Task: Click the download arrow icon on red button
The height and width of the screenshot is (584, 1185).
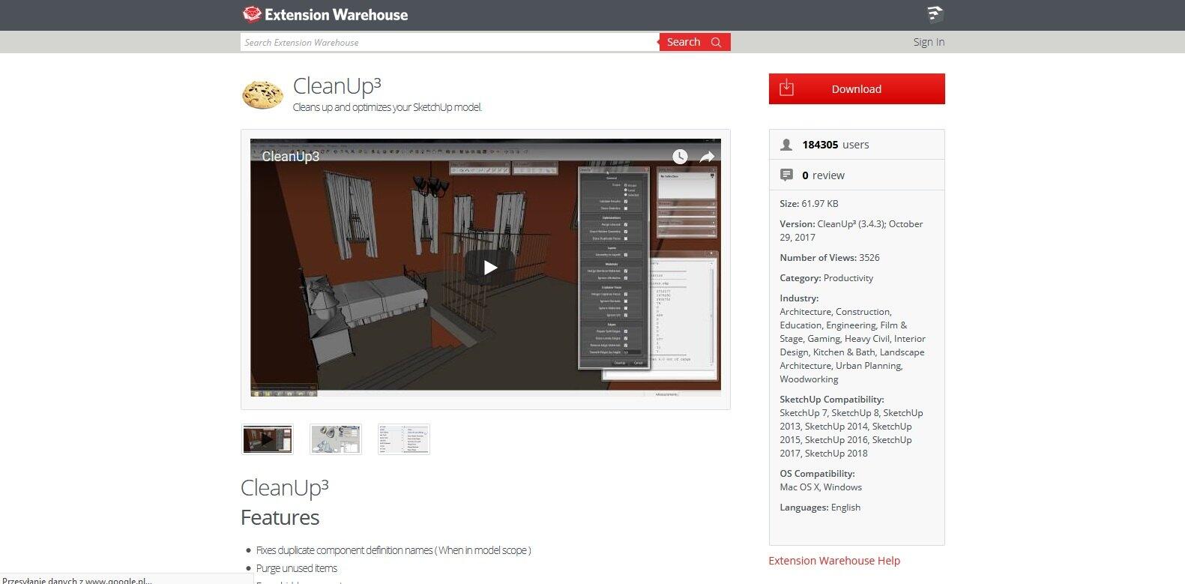Action: coord(786,88)
